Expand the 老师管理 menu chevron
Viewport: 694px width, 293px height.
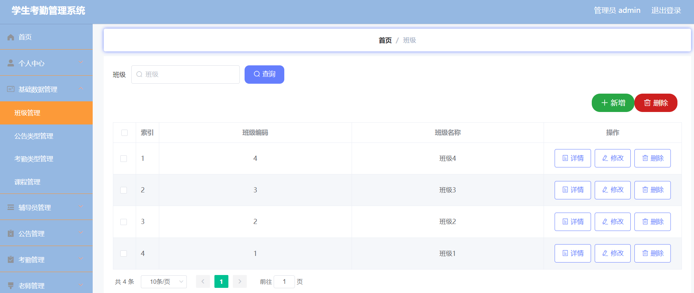(81, 285)
